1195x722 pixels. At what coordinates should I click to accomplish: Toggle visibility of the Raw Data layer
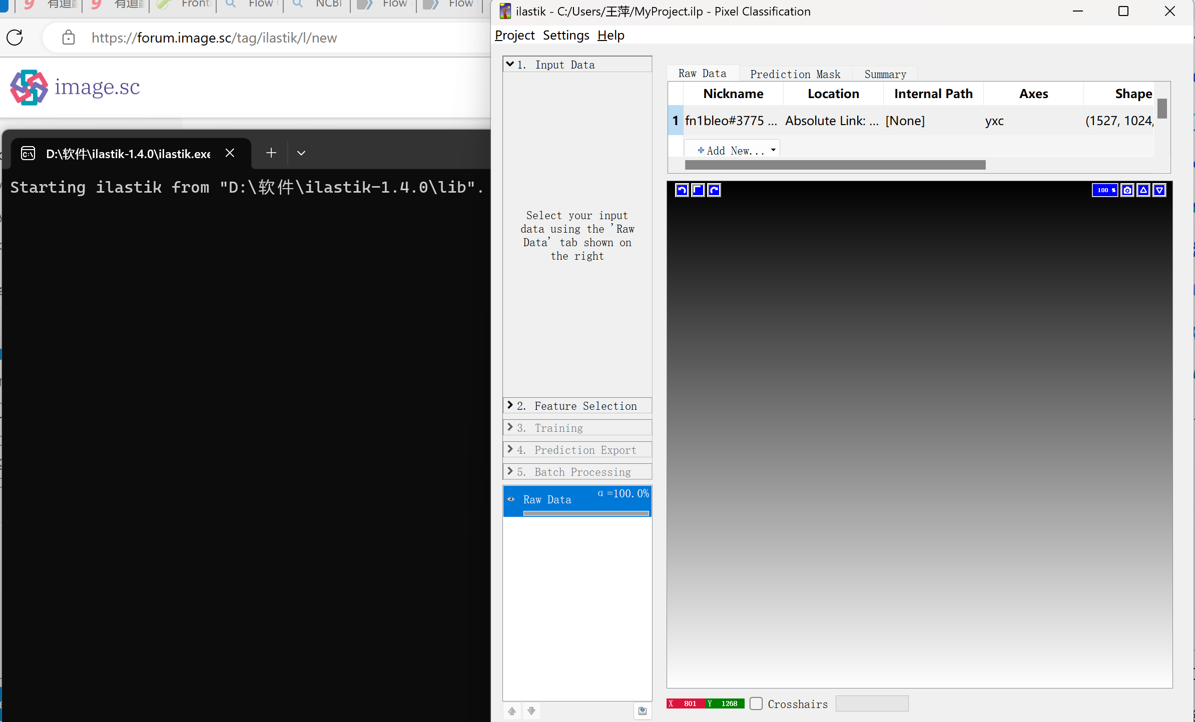point(511,499)
